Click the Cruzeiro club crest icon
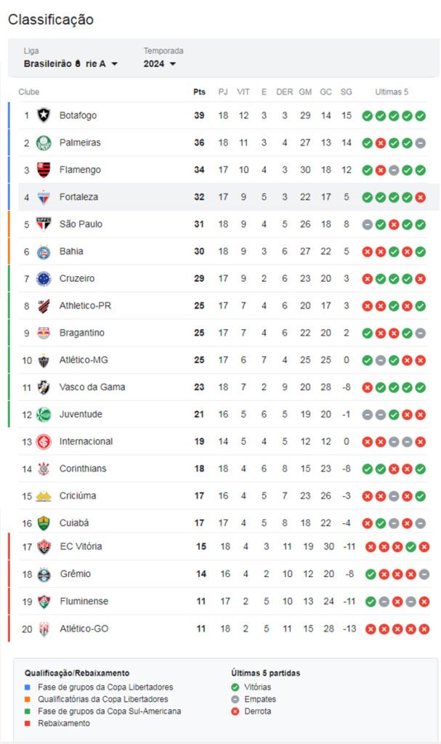Screen dimensions: 441x744 click(x=44, y=278)
